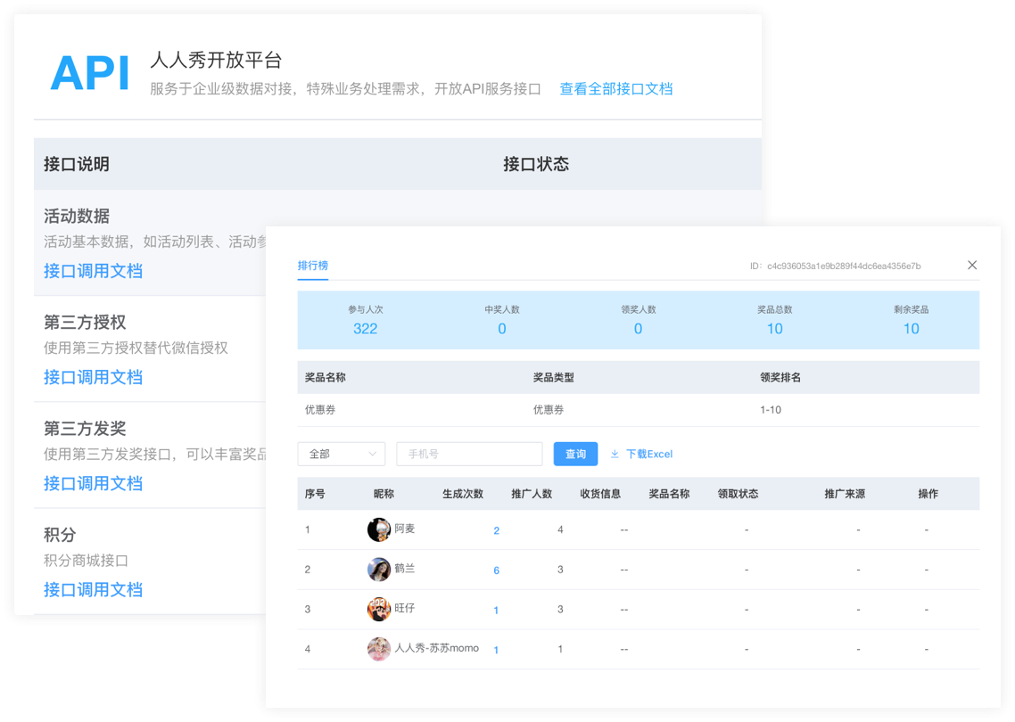Viewport: 1015px width, 722px height.
Task: Click the 生成次数 column header
Action: point(463,494)
